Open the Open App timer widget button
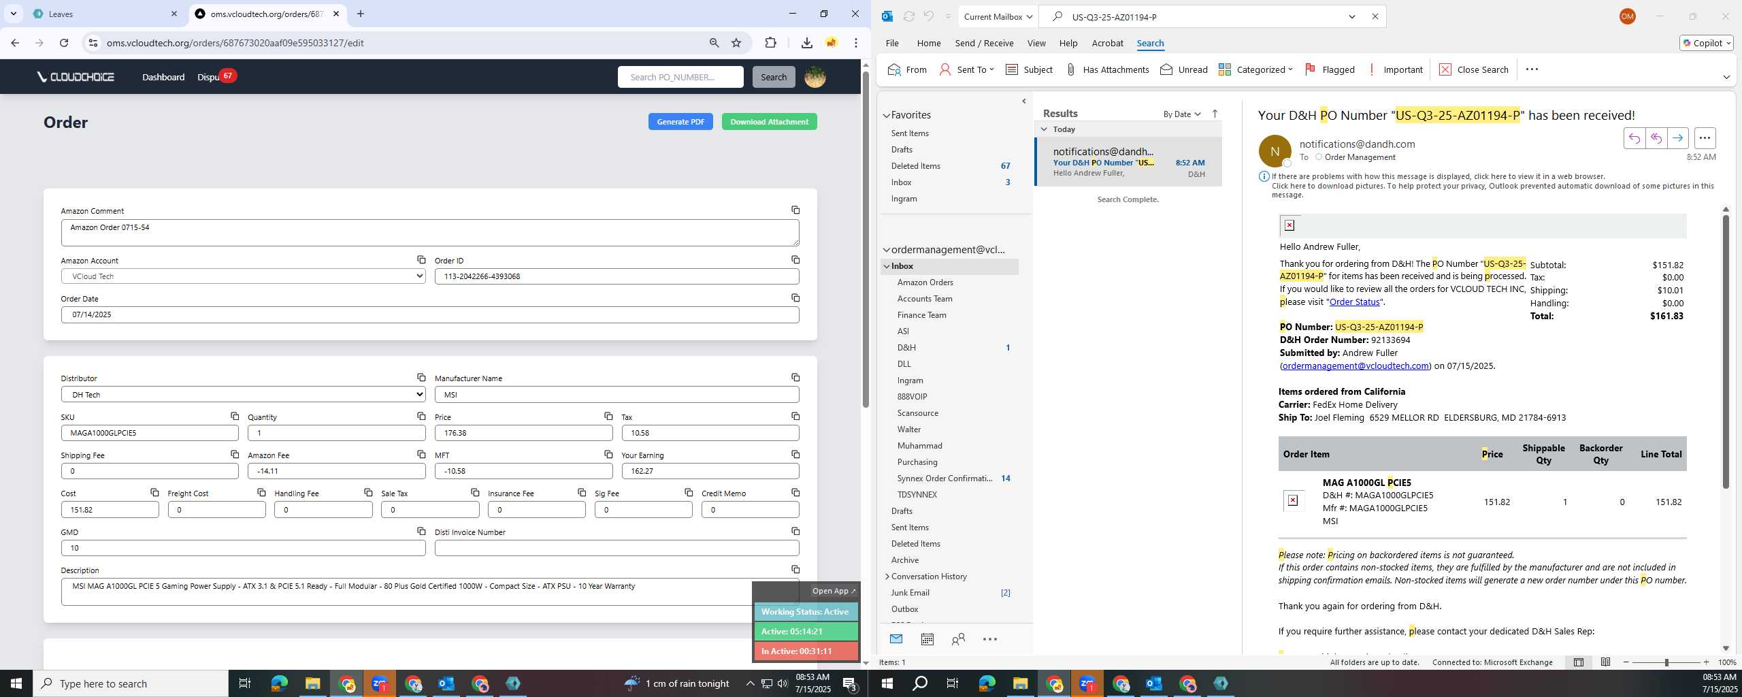This screenshot has height=697, width=1742. (834, 591)
